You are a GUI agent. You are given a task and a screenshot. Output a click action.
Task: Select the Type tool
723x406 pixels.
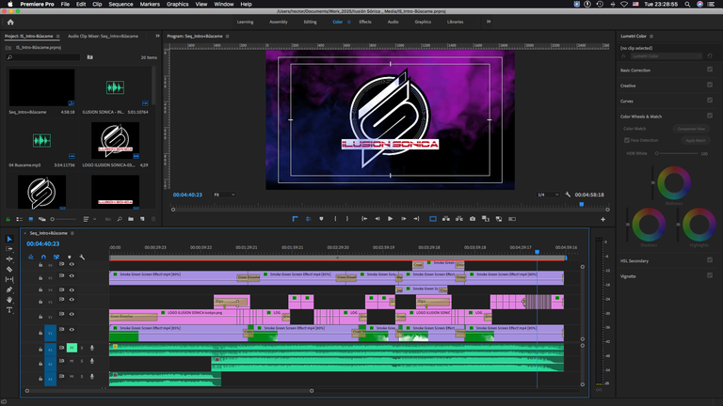pos(9,310)
